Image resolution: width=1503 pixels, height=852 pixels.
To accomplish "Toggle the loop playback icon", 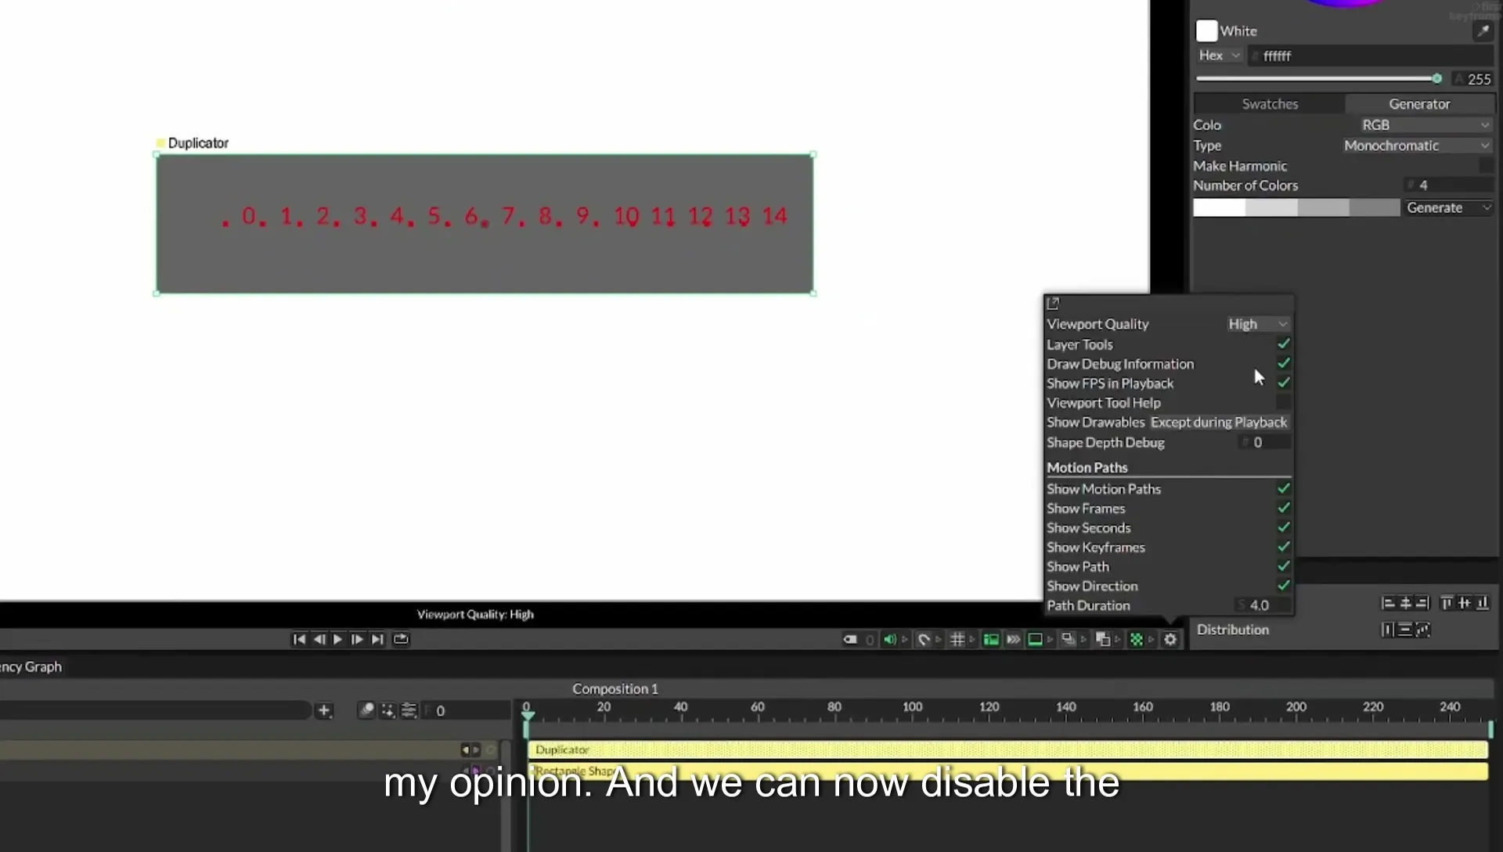I will tap(401, 639).
